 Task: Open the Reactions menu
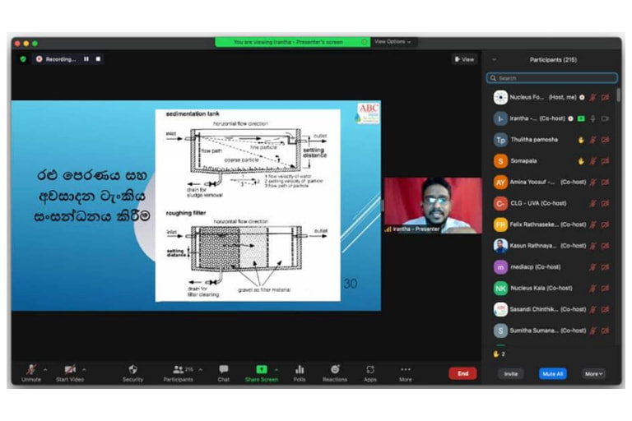335,370
